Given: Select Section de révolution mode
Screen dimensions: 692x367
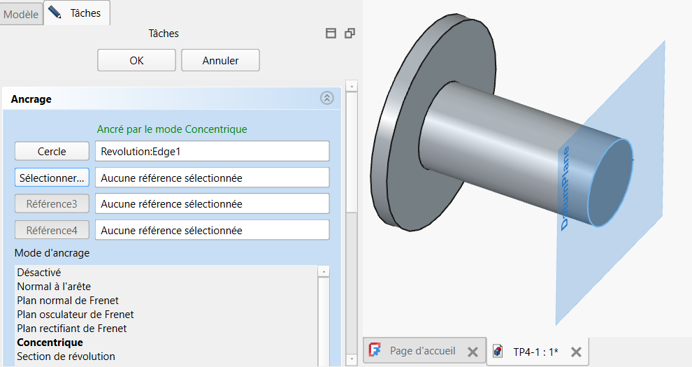Looking at the screenshot, I should coord(66,357).
